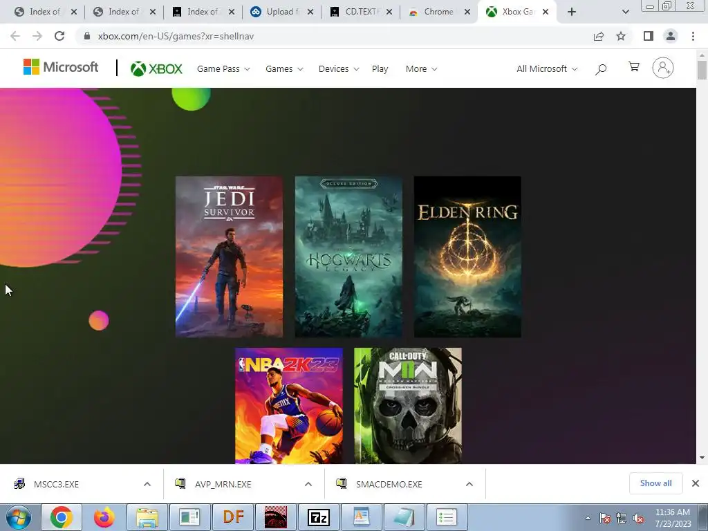Open the shopping cart icon
This screenshot has width=708, height=531.
click(634, 67)
